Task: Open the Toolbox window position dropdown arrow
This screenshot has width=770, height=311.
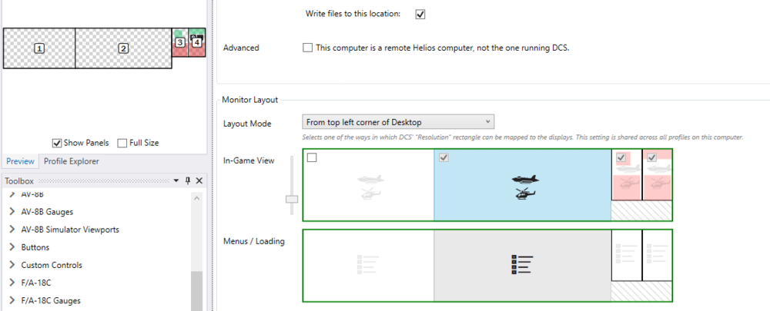Action: (176, 180)
